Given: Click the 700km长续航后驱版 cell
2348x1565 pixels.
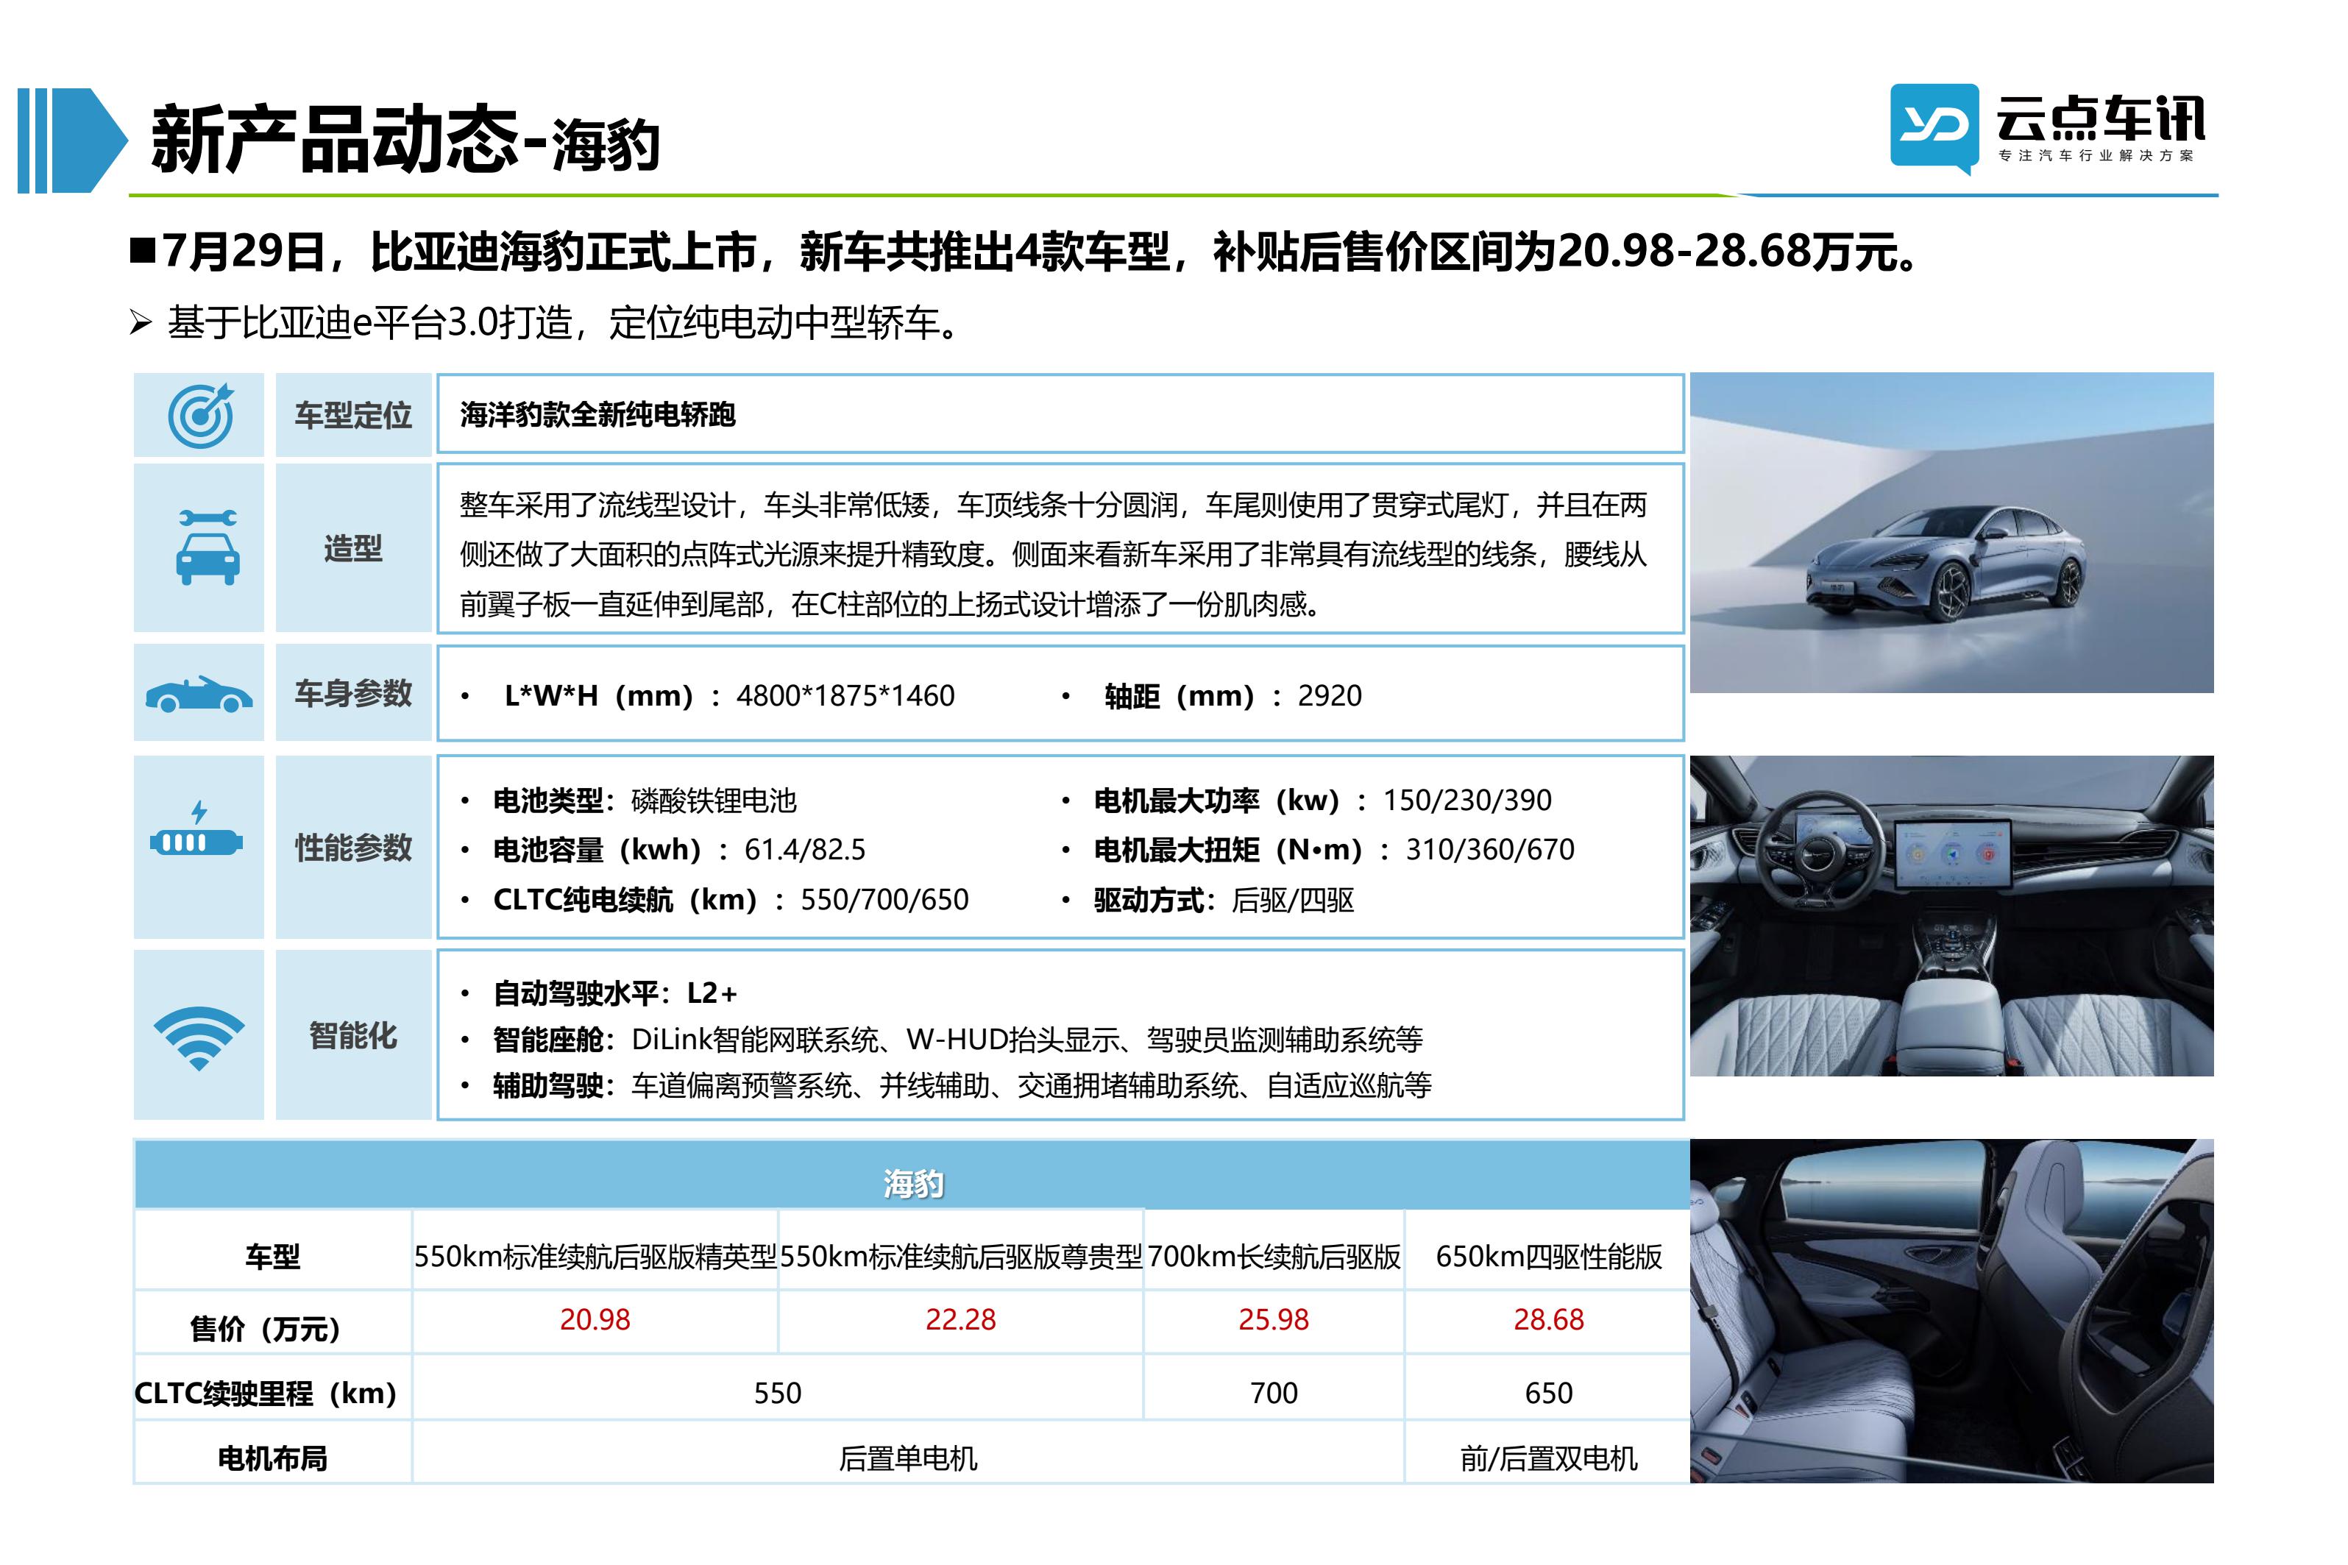Looking at the screenshot, I should pyautogui.click(x=1274, y=1251).
